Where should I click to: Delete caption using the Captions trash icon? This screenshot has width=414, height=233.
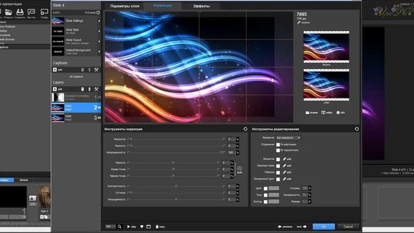pos(82,70)
